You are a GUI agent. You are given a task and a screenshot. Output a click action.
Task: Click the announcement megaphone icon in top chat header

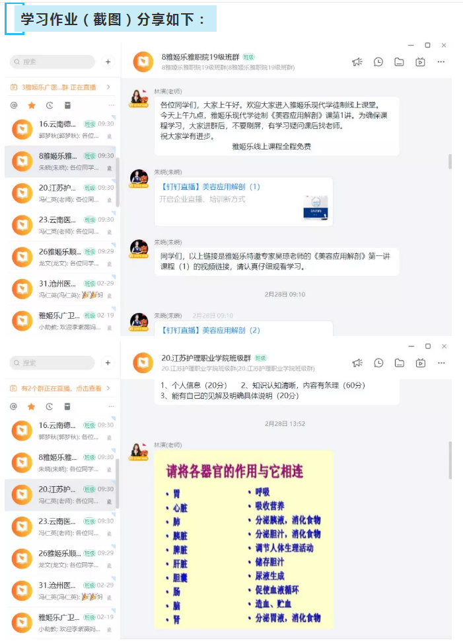357,62
